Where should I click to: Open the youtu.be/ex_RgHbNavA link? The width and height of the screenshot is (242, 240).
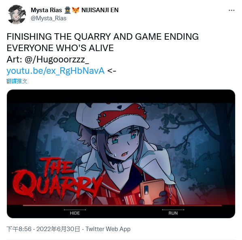[x=55, y=71]
